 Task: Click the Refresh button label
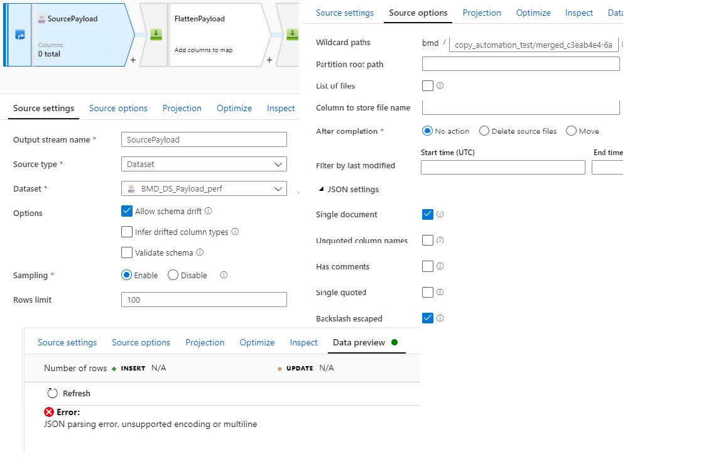click(77, 393)
